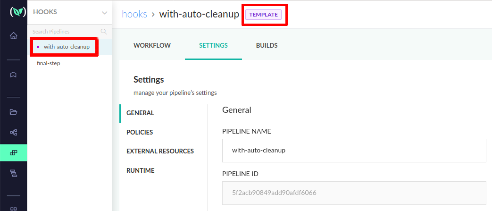Screen dimensions: 492x211
Task: Select final-step pipeline in list
Action: point(49,63)
